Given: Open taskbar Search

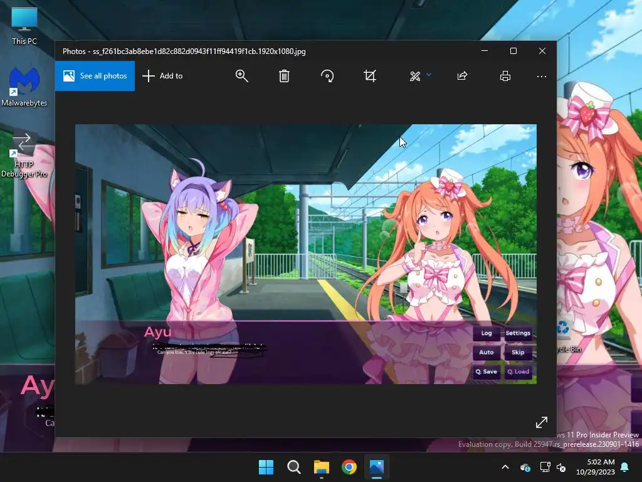Looking at the screenshot, I should coord(293,467).
